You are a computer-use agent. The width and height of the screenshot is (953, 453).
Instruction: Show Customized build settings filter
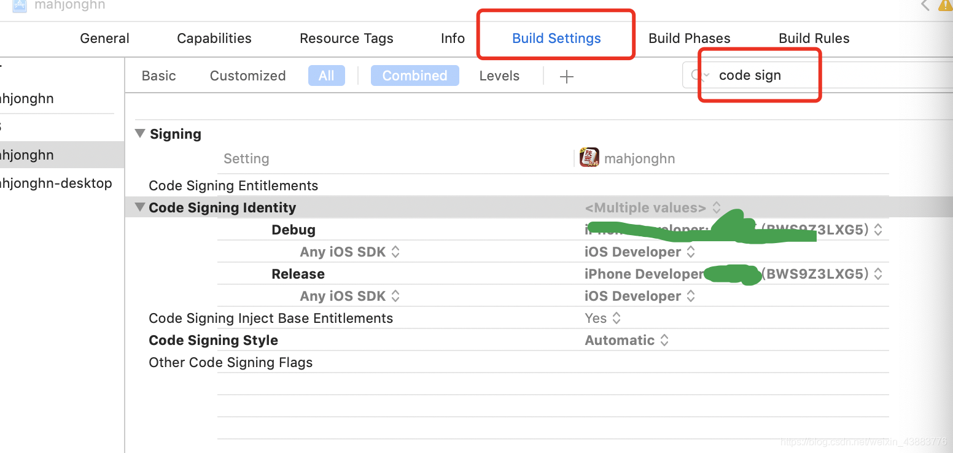(x=247, y=75)
